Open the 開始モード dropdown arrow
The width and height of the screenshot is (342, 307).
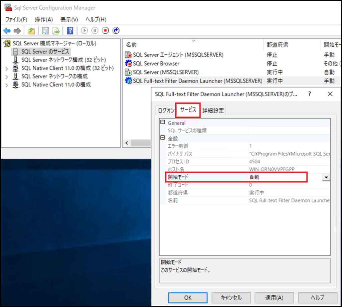[326, 177]
